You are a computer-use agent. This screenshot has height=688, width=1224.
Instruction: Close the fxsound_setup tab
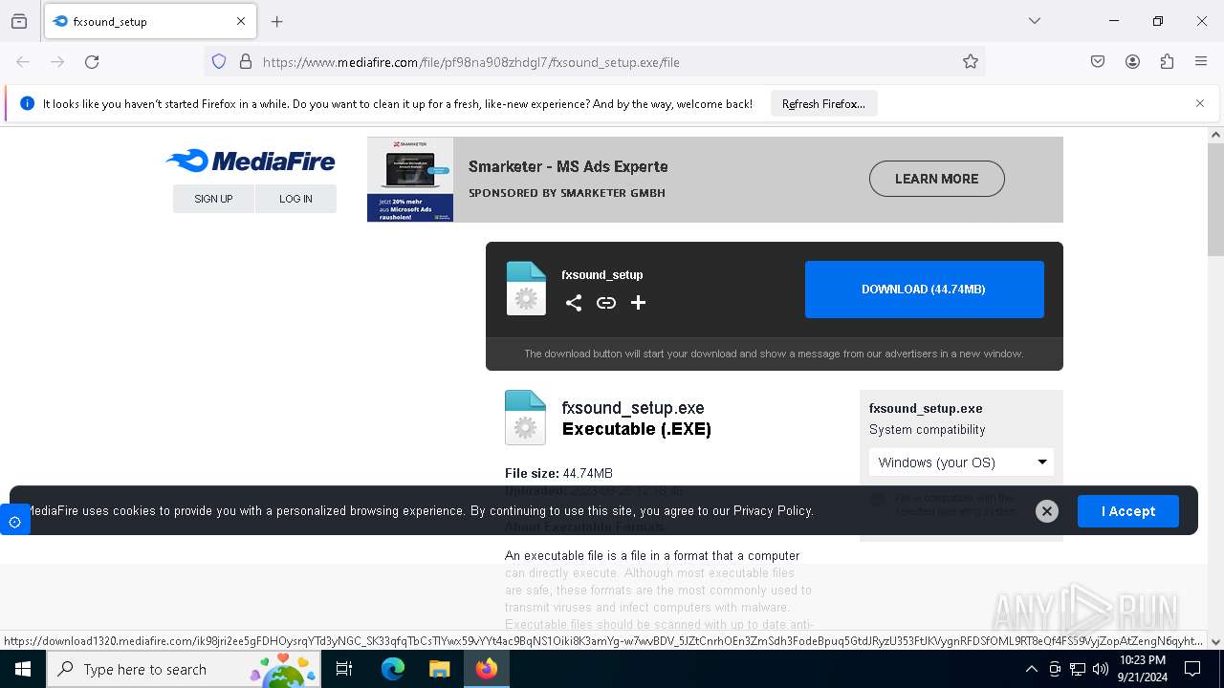(241, 21)
